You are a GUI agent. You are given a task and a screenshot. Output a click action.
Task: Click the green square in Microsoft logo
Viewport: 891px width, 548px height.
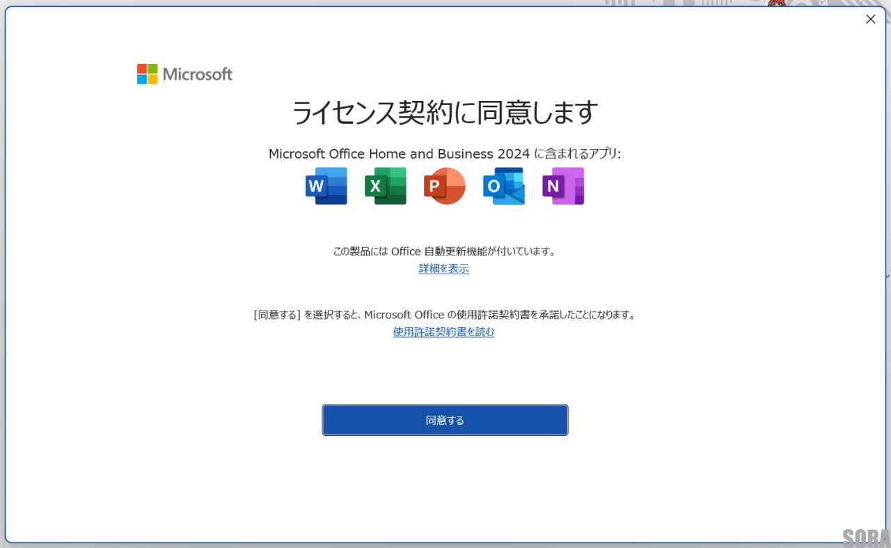[x=152, y=69]
